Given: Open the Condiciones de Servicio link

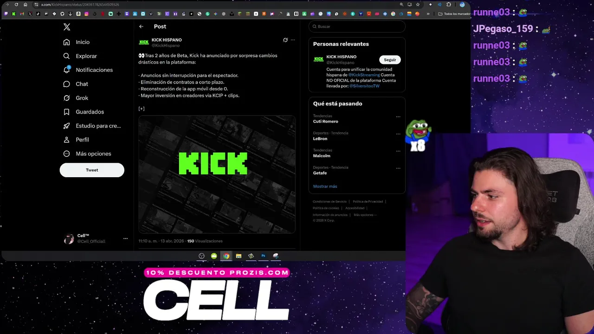Looking at the screenshot, I should pos(329,202).
